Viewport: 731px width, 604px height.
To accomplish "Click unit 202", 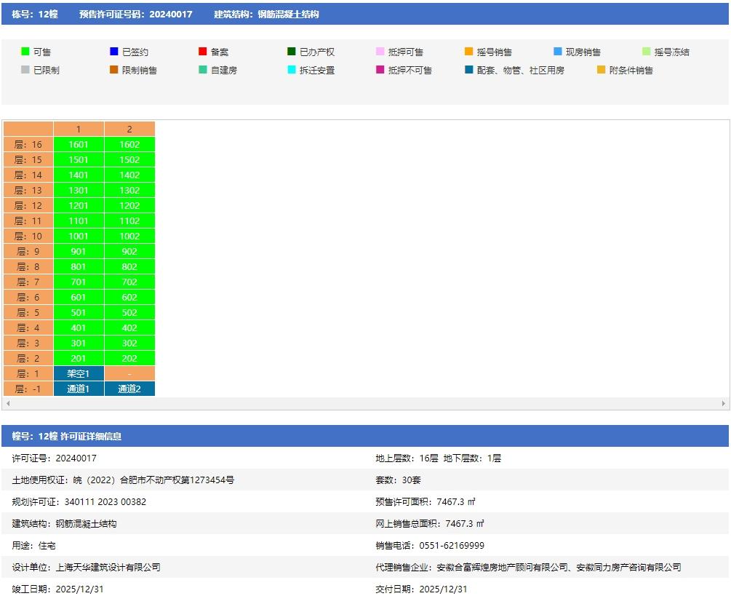I will [129, 358].
